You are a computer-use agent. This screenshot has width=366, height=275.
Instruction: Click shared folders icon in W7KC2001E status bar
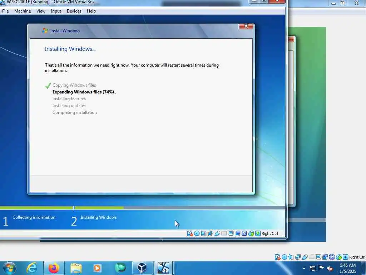[224, 233]
